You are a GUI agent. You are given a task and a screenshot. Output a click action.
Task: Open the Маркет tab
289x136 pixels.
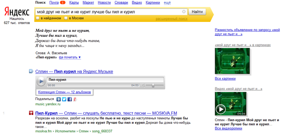coord(88,3)
